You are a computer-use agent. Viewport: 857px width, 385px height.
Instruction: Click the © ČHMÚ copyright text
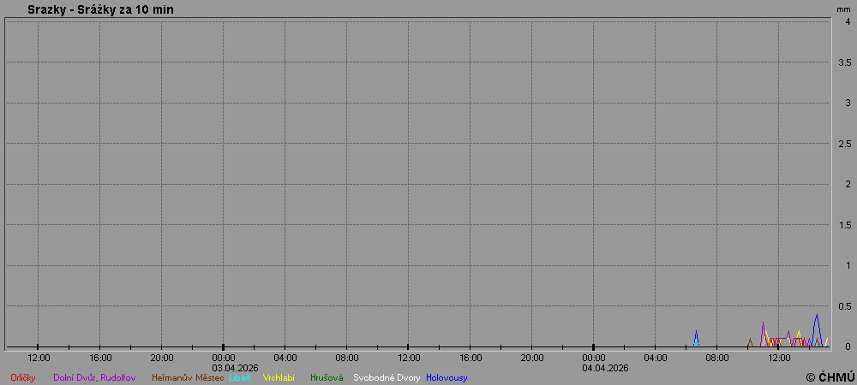(830, 376)
